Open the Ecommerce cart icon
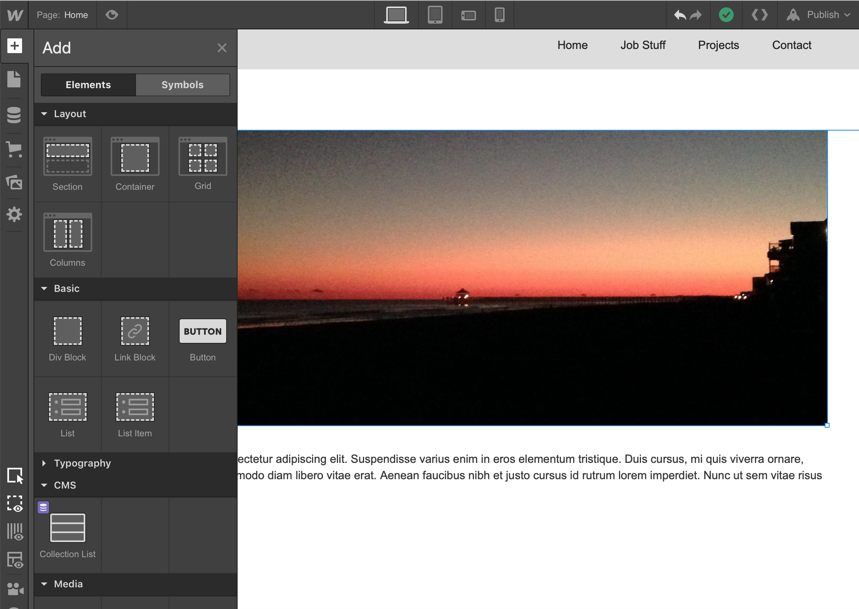The width and height of the screenshot is (859, 609). point(14,149)
